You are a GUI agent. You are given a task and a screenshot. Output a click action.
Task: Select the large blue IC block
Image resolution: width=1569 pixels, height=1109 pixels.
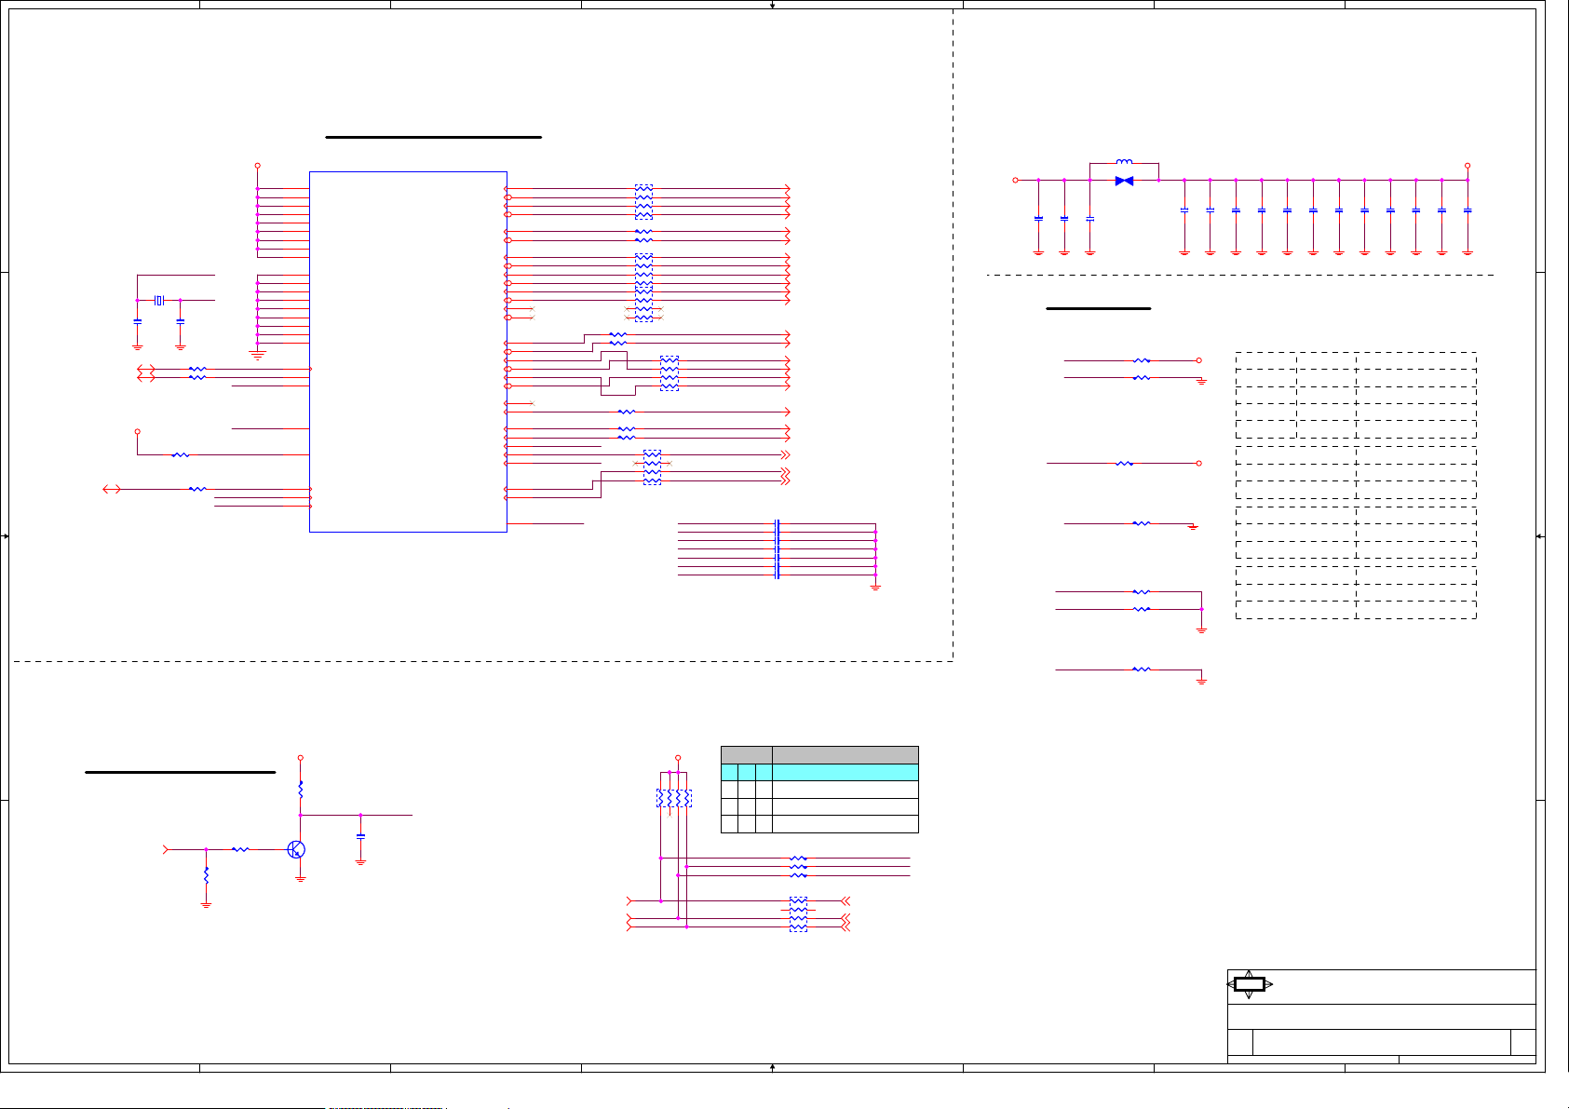click(408, 351)
